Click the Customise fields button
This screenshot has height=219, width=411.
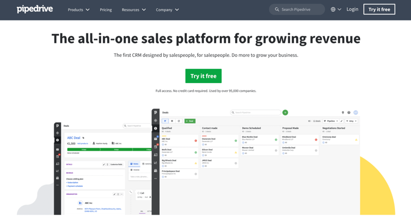[117, 164]
